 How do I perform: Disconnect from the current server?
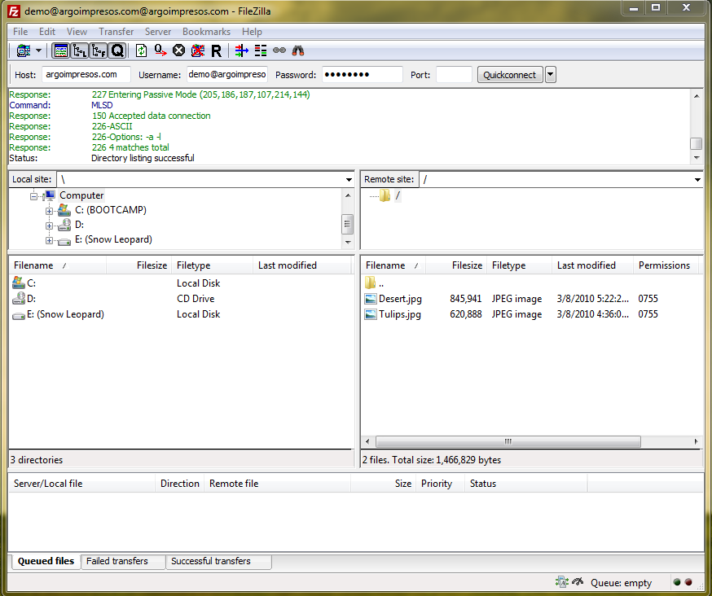pos(197,50)
